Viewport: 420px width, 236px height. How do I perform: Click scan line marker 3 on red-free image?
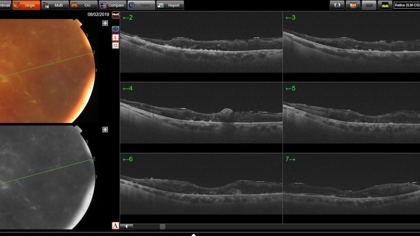point(87,142)
